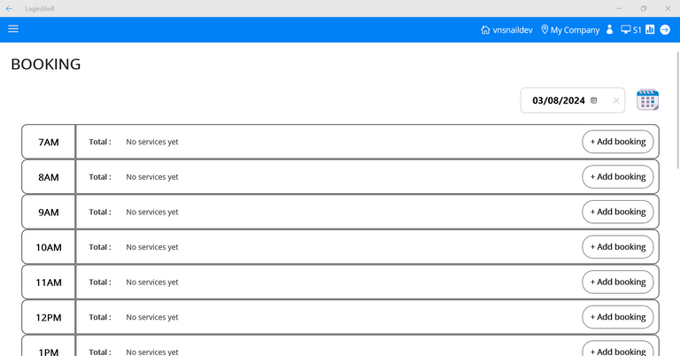Select the 10AM time slot label
Screen dimensions: 680x356
pos(49,247)
